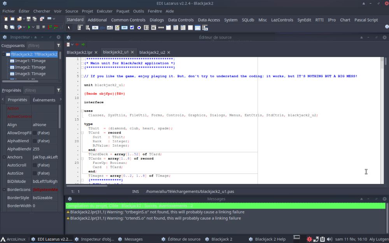Open the Projet menu
Image resolution: width=389 pixels, height=243 pixels.
[87, 11]
